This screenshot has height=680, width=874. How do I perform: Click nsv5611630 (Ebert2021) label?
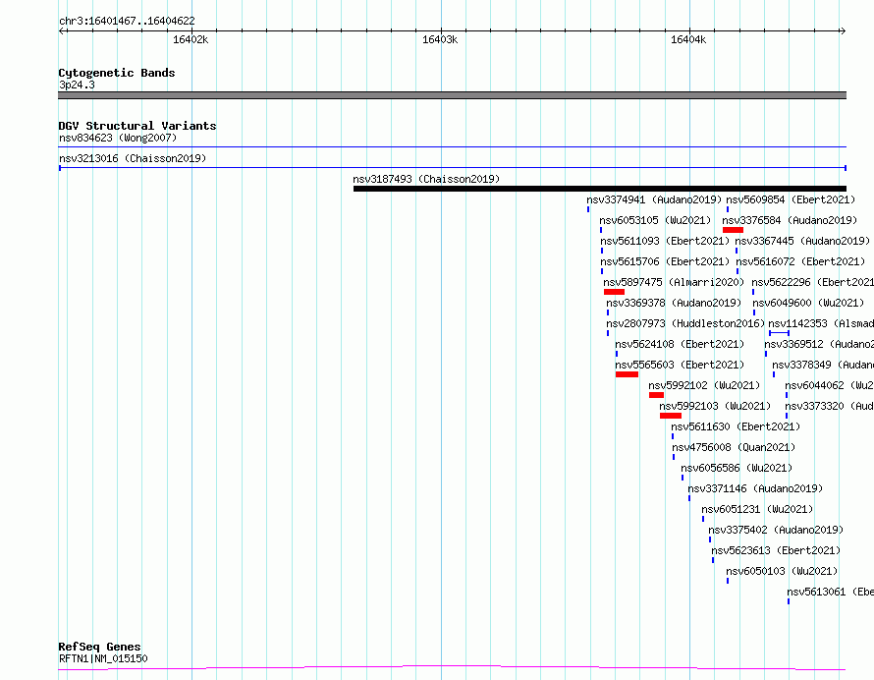[x=736, y=426]
